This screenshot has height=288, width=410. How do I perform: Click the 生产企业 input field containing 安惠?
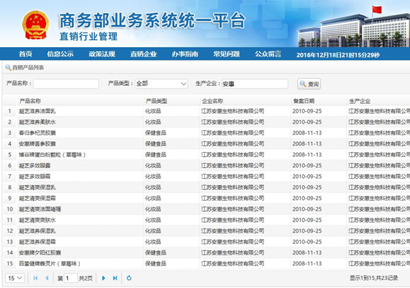[x=254, y=83]
